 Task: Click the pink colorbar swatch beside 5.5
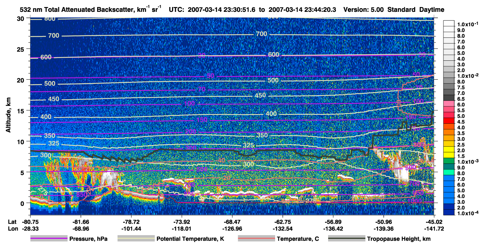pos(449,109)
